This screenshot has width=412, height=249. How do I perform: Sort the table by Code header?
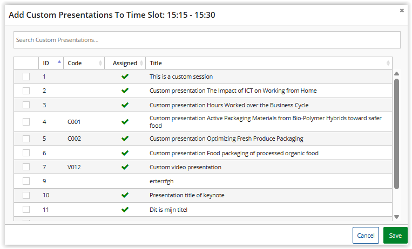point(75,63)
